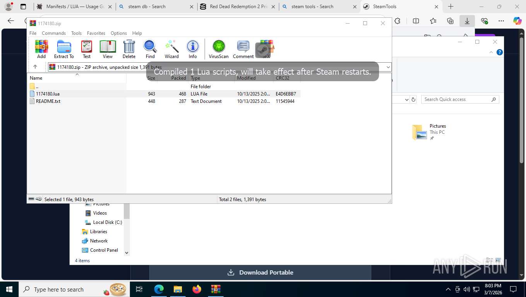
Task: Select Network in navigation pane
Action: point(95,241)
